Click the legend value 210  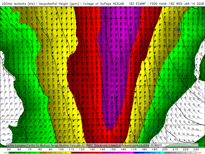click(x=175, y=149)
